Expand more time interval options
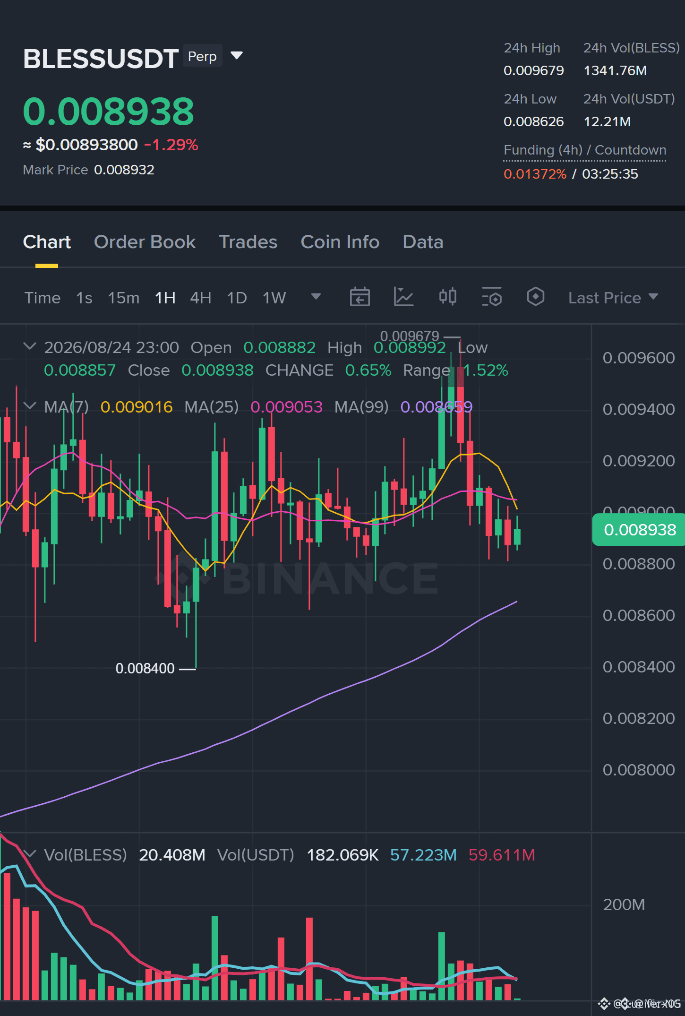 tap(316, 297)
